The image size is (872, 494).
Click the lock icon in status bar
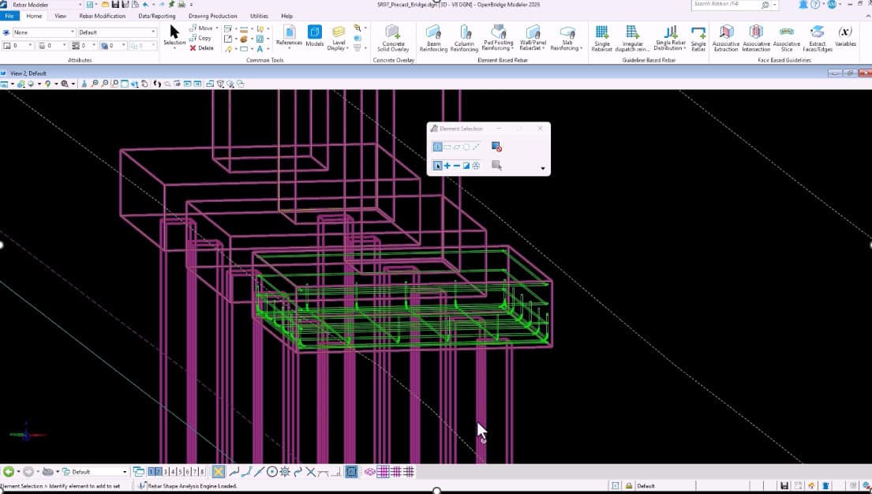628,485
